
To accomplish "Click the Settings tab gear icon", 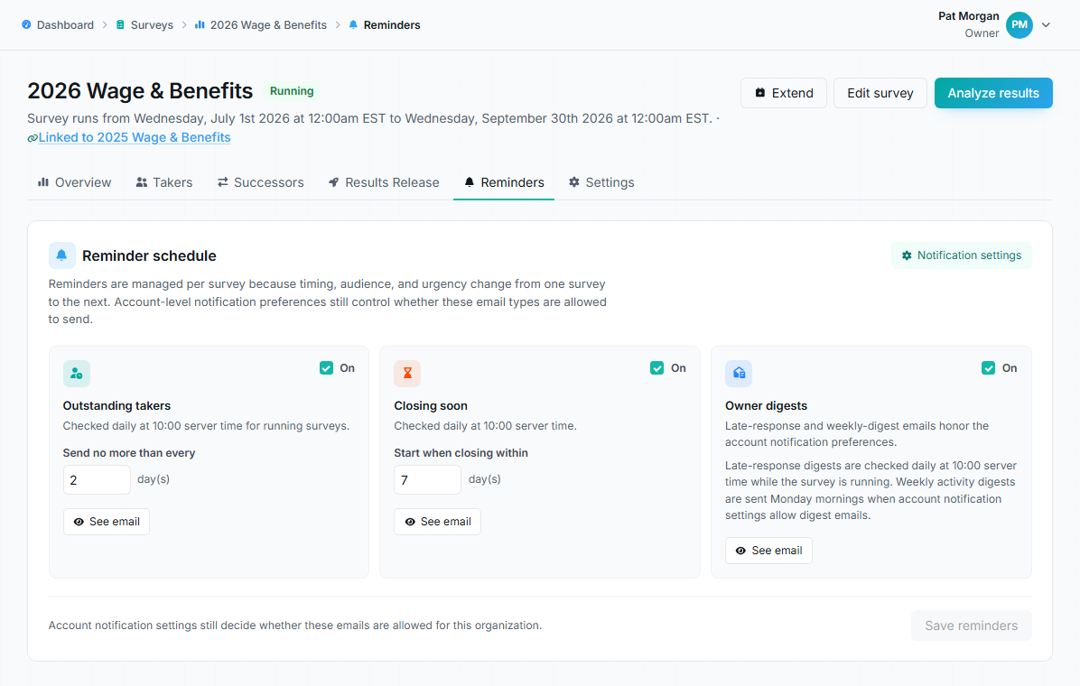I will [x=574, y=182].
